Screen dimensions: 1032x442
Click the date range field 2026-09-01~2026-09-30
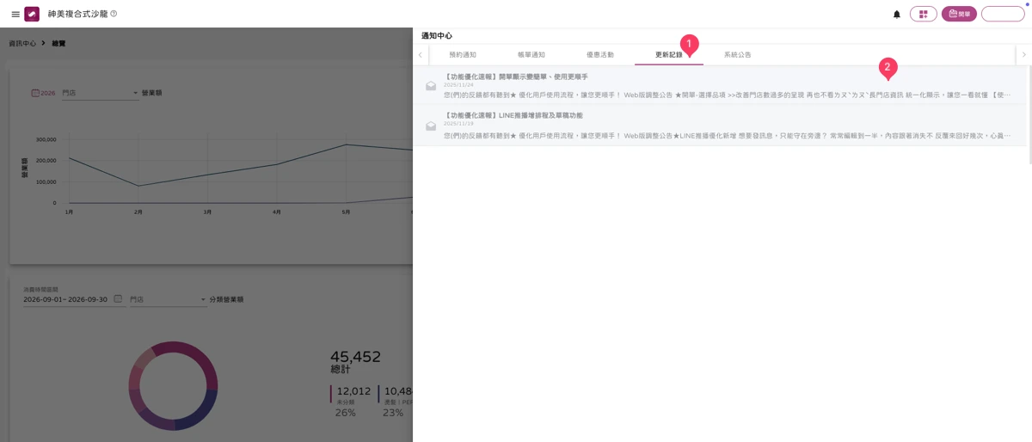pos(65,299)
